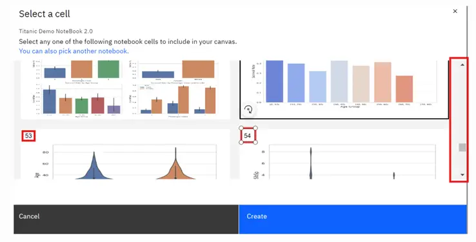Click bottom-right handle of the 54 badge
The width and height of the screenshot is (476, 242).
pos(255,142)
